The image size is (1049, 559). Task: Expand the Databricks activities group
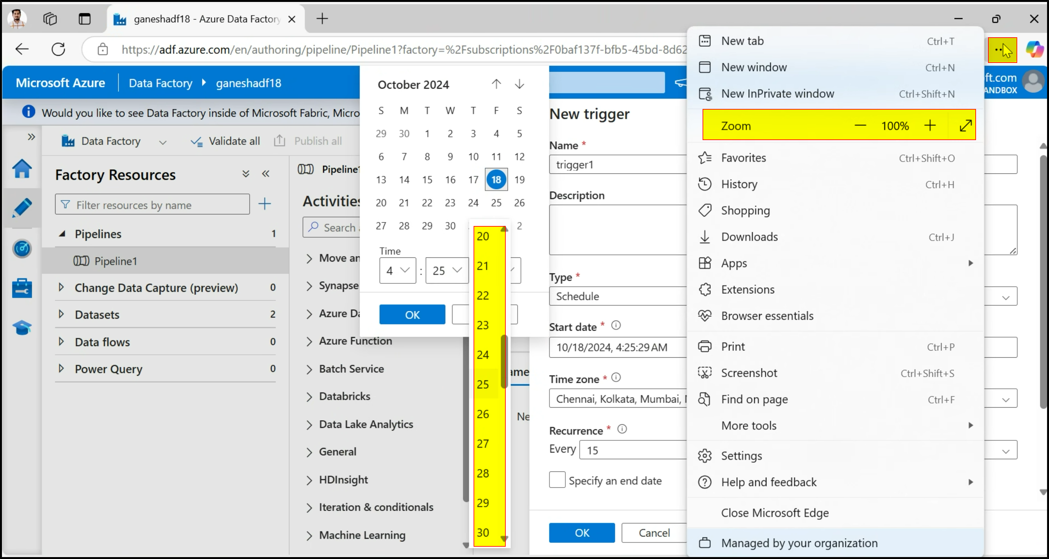(x=309, y=397)
